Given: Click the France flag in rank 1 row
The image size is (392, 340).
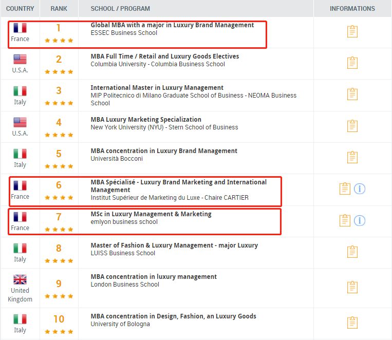Looking at the screenshot, I should coord(20,28).
